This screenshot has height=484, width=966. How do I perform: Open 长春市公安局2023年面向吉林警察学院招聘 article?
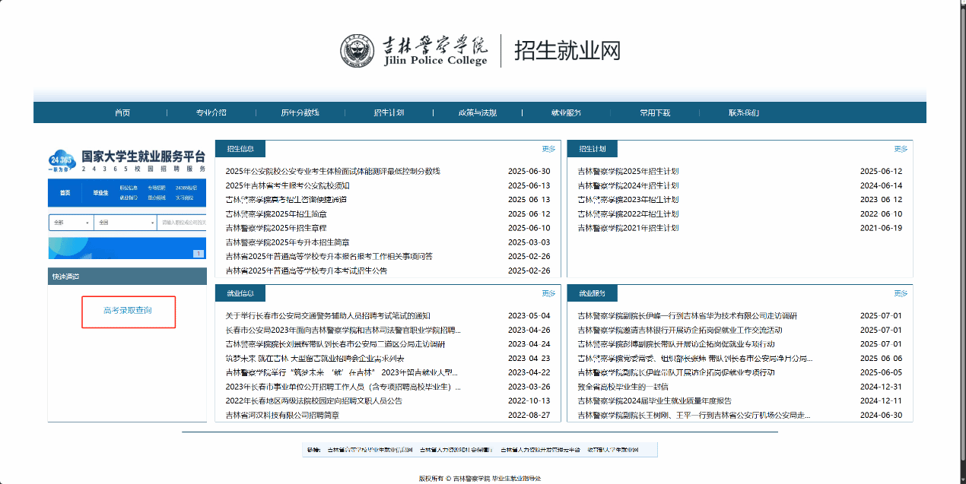[343, 331]
